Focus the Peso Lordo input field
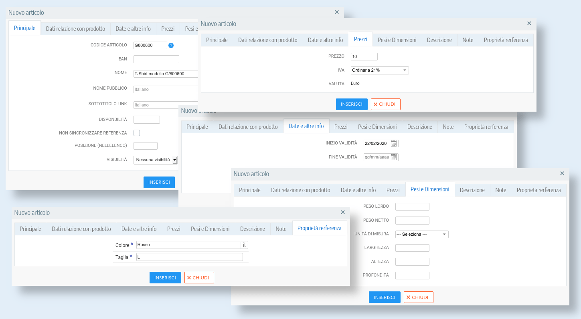Viewport: 581px width, 319px height. pyautogui.click(x=412, y=207)
